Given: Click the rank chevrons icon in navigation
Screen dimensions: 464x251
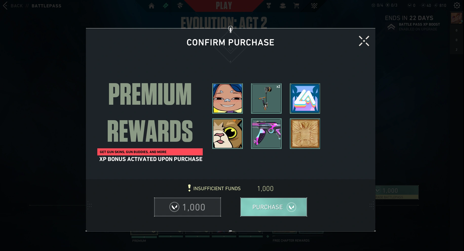Looking at the screenshot, I should click(x=314, y=6).
